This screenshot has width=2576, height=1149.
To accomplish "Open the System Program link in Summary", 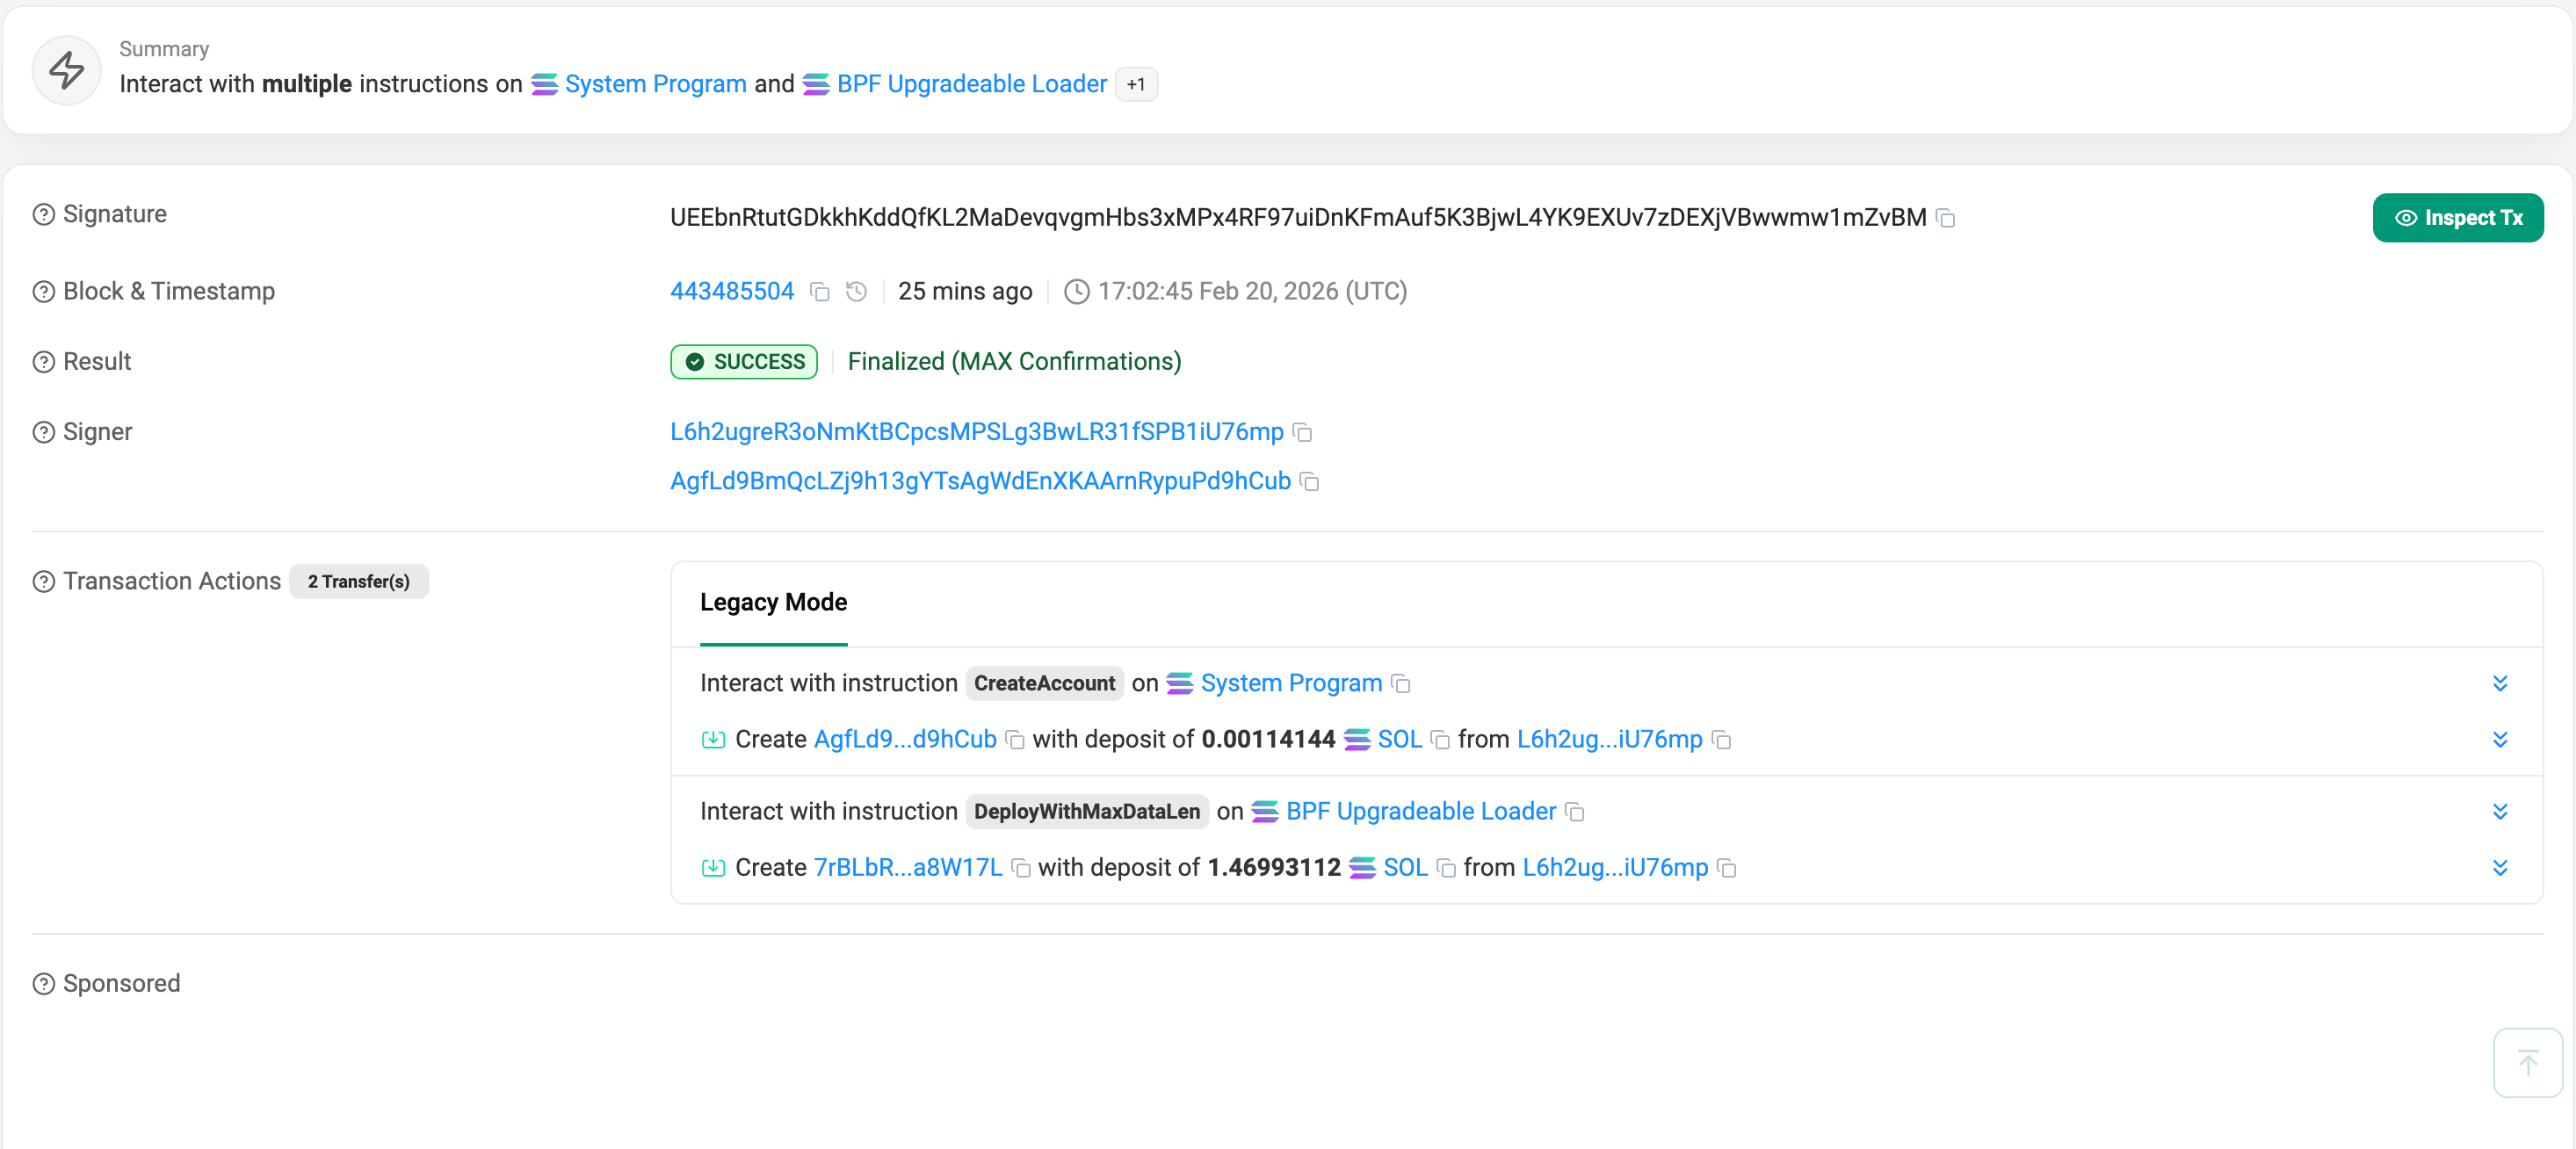I will click(655, 84).
